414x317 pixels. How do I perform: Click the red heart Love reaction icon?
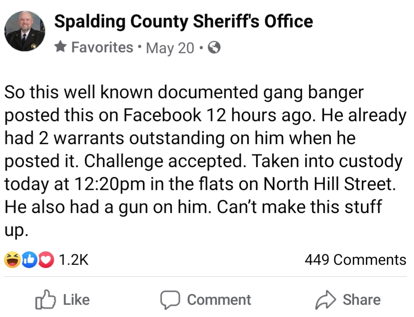coord(47,260)
